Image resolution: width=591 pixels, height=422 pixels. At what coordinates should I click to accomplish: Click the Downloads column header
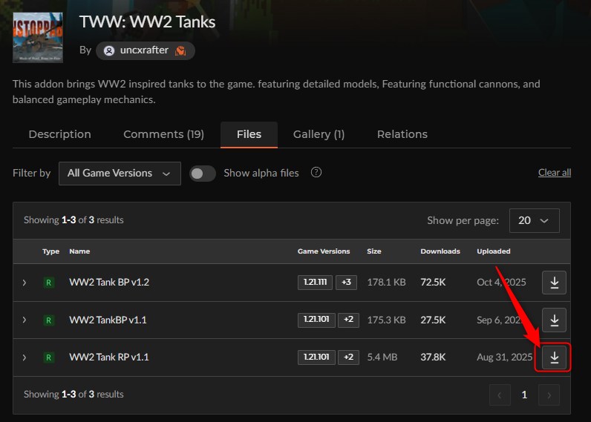click(x=440, y=251)
